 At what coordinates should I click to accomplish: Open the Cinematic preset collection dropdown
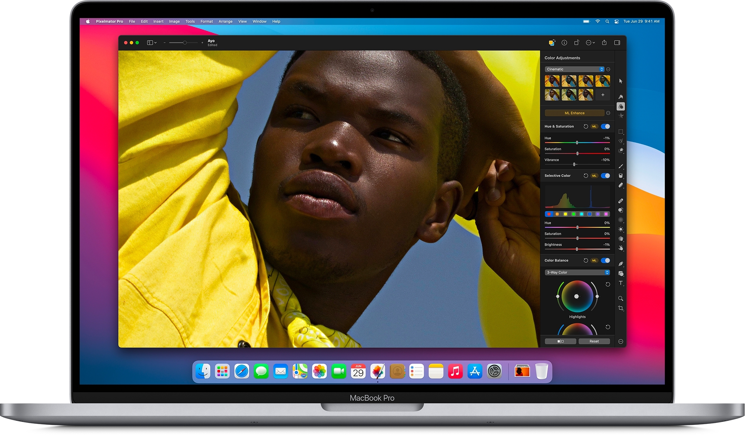tap(575, 69)
